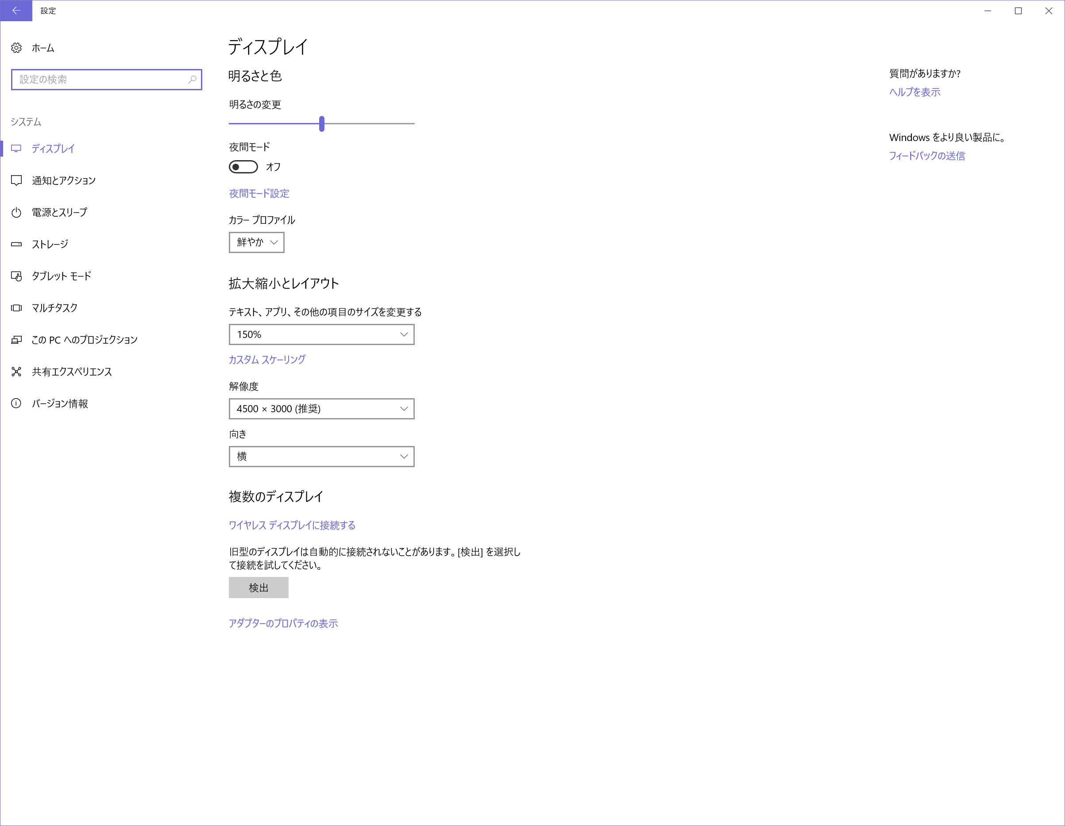Click the 通知とアクション speech bubble icon
This screenshot has height=826, width=1065.
[x=16, y=181]
